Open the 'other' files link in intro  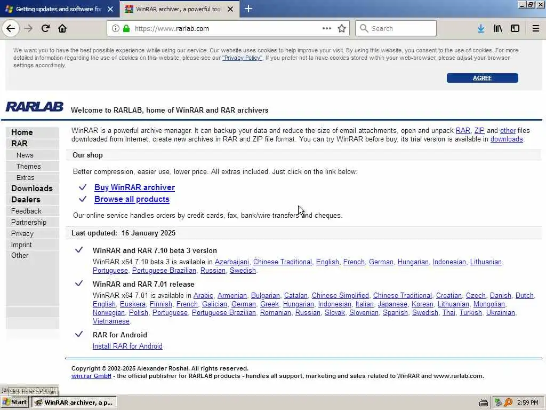pos(508,130)
